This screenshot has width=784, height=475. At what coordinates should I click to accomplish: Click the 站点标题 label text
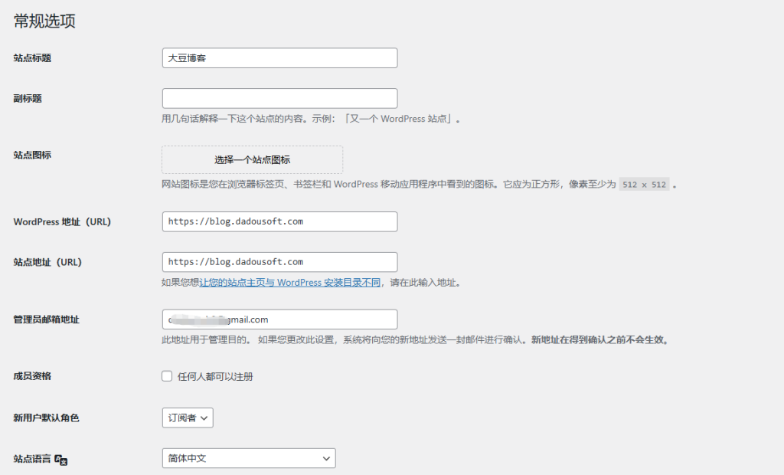pos(32,58)
